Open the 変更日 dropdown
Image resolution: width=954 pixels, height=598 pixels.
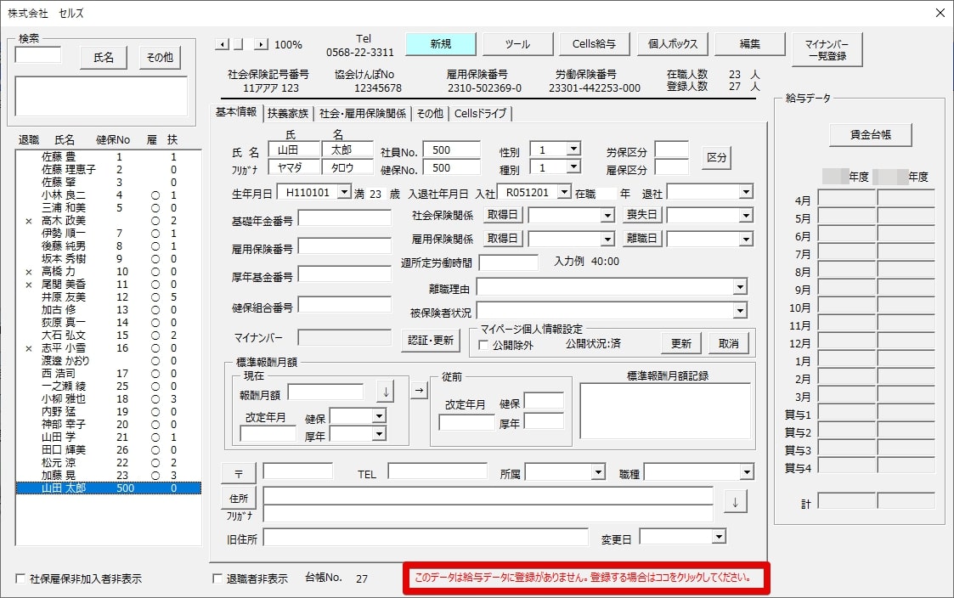click(x=720, y=537)
